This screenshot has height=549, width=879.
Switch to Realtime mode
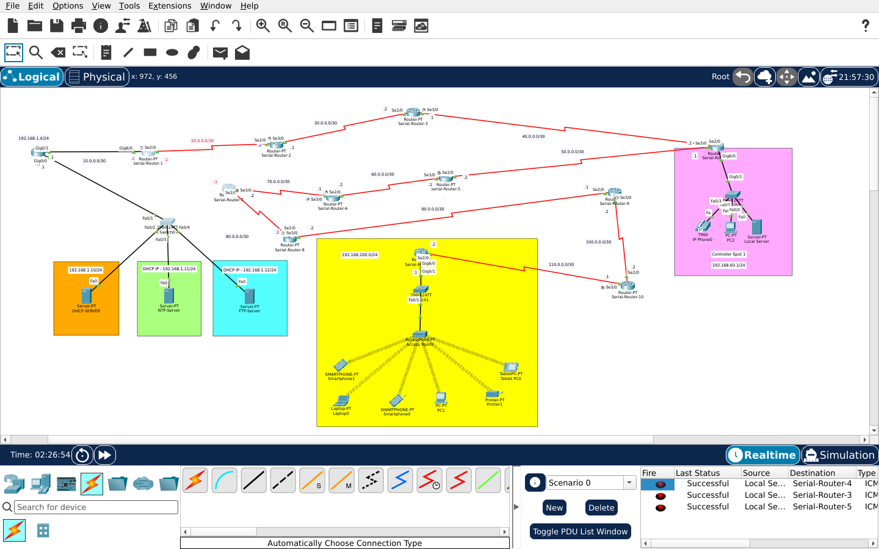point(762,455)
